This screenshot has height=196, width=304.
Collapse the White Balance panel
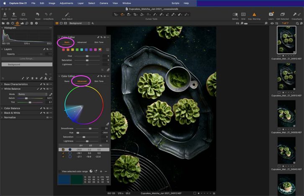2,89
